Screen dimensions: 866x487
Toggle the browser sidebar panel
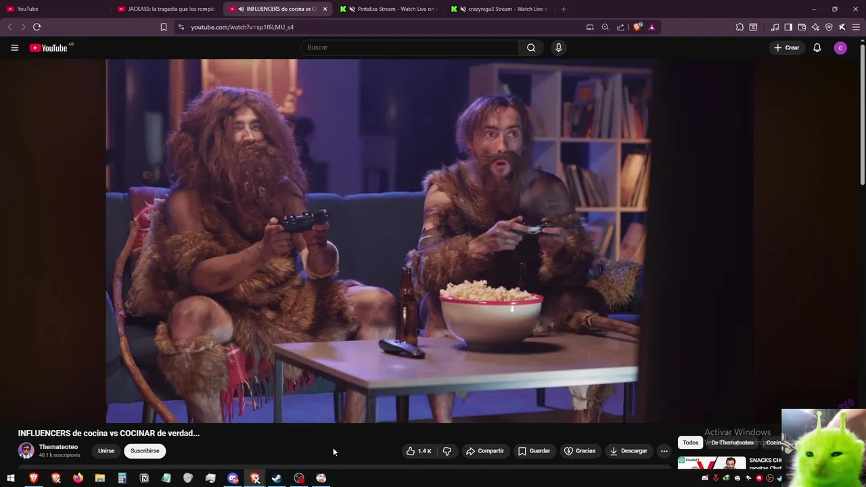click(788, 27)
